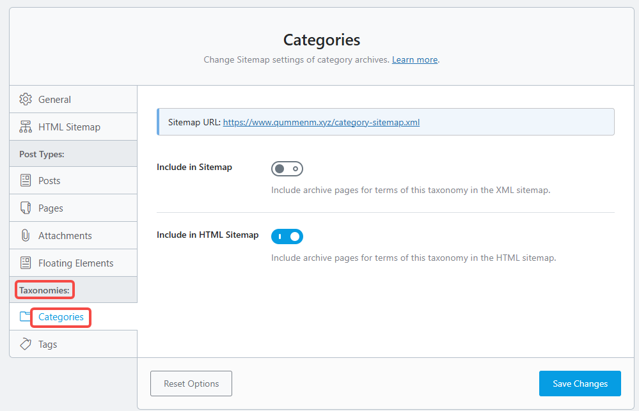
Task: Open the General settings tab label
Action: pos(54,99)
